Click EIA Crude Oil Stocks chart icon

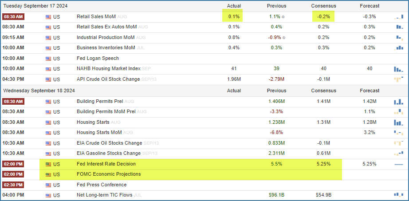click(398, 143)
